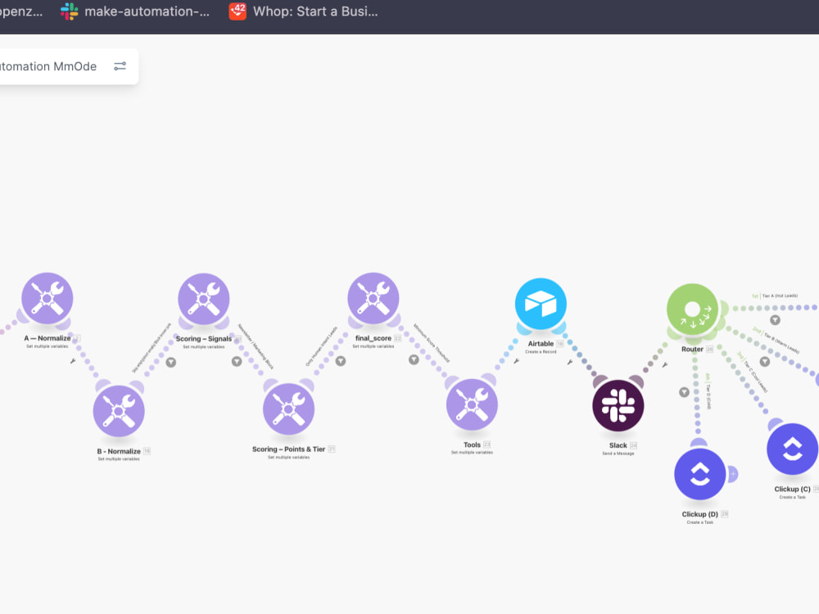This screenshot has height=614, width=819.
Task: Switch to Whop: Start a Busi... tab
Action: click(x=304, y=11)
